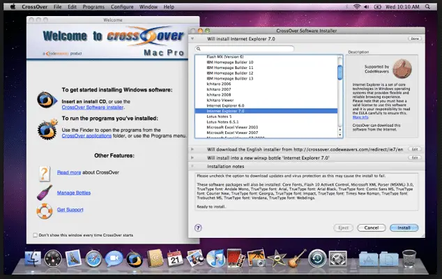Click Edit button beside winxp bottle row
The height and width of the screenshot is (279, 442).
click(x=415, y=158)
